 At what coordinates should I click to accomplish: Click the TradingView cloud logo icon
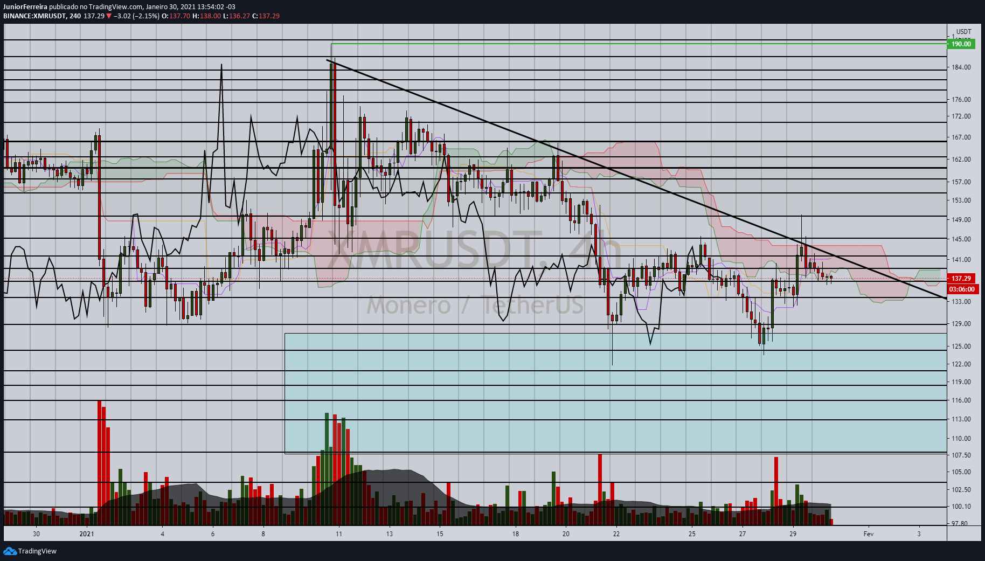coord(10,551)
